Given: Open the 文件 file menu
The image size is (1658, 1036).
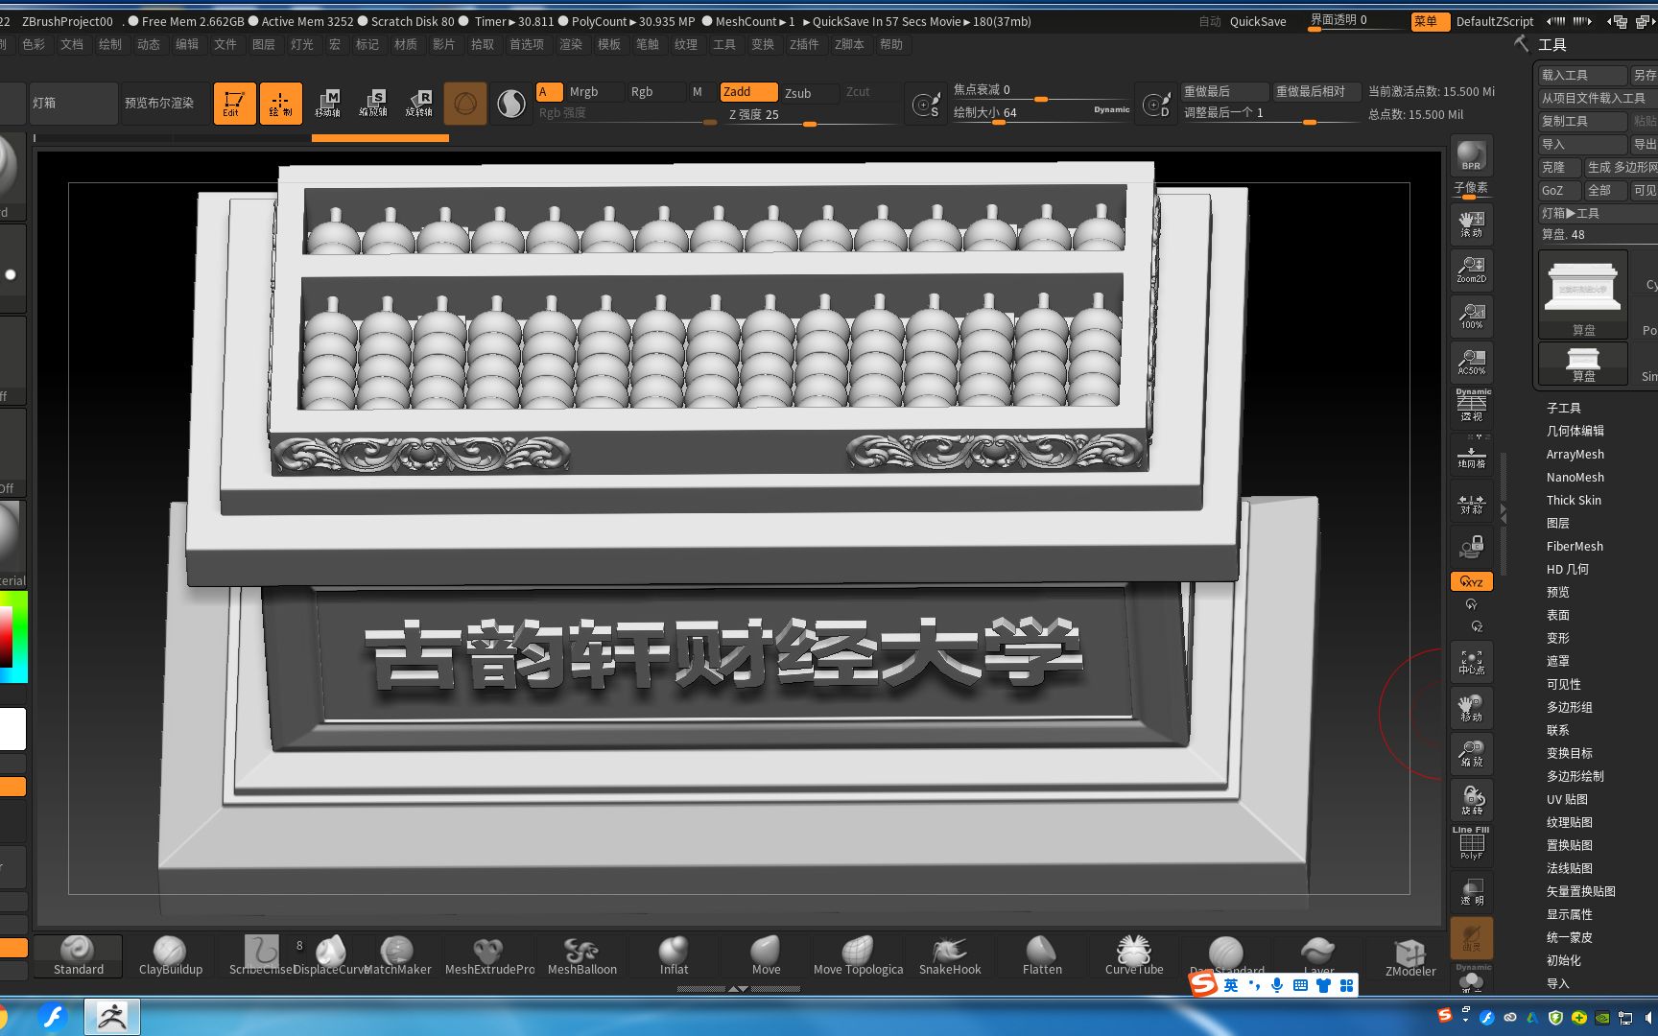Looking at the screenshot, I should tap(225, 44).
